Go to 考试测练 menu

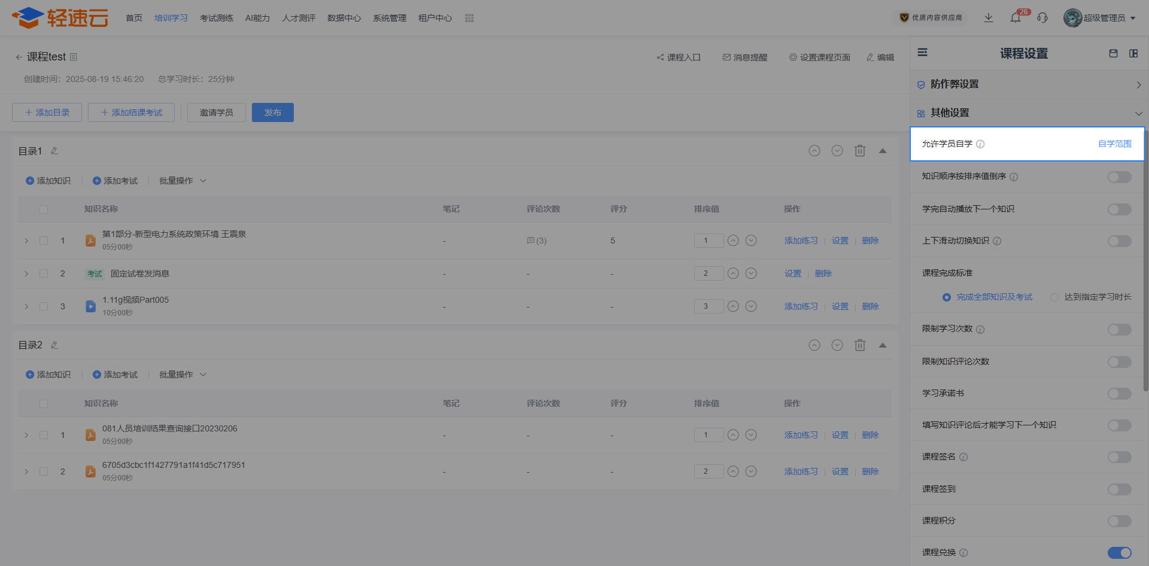pos(217,18)
